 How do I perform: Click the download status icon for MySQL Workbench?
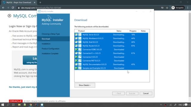click(76, 38)
